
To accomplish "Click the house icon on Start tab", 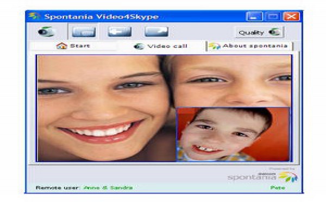I will click(x=62, y=46).
